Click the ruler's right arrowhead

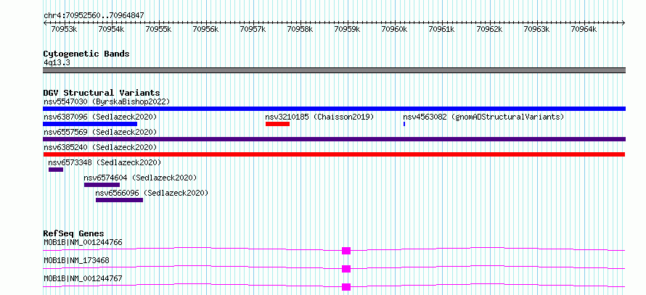(623, 22)
